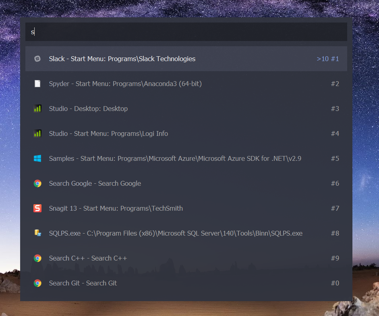
Task: Click the #4 hotkey label on Logi Info row
Action: pyautogui.click(x=335, y=133)
